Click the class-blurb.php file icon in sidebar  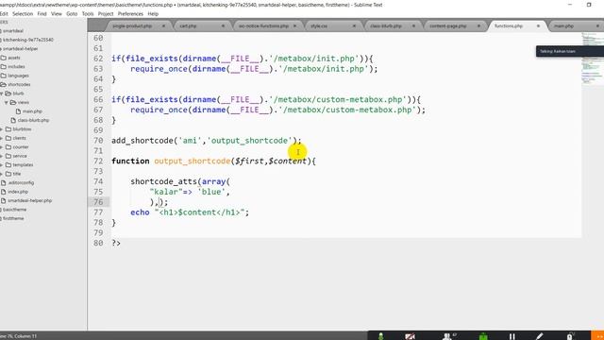pos(13,120)
